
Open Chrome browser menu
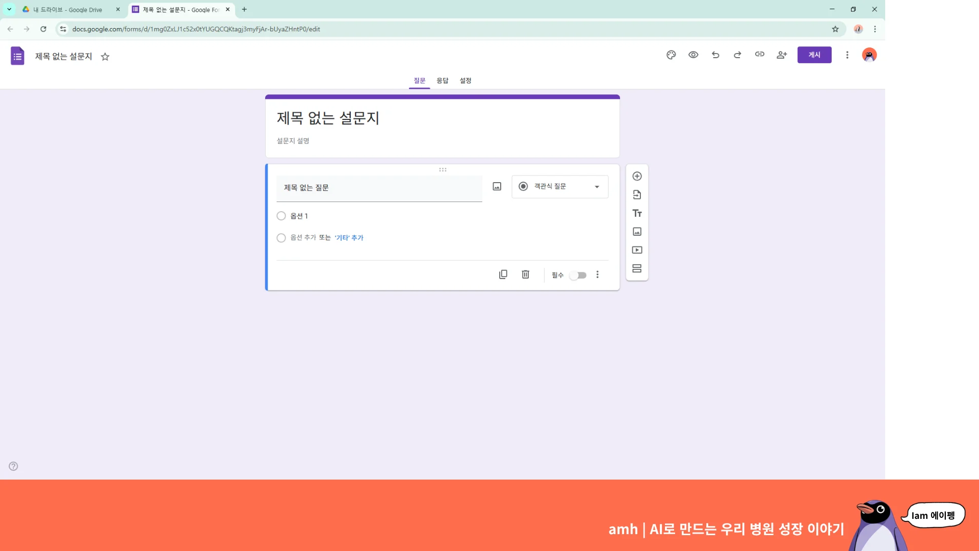pyautogui.click(x=875, y=29)
